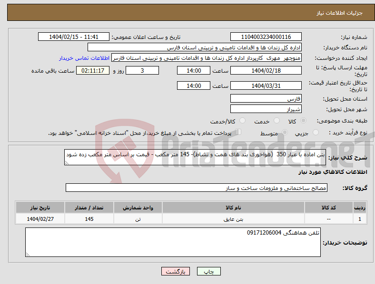The image size is (375, 284).
Task: Click the price validity date 1404/03/31
Action: 266,85
